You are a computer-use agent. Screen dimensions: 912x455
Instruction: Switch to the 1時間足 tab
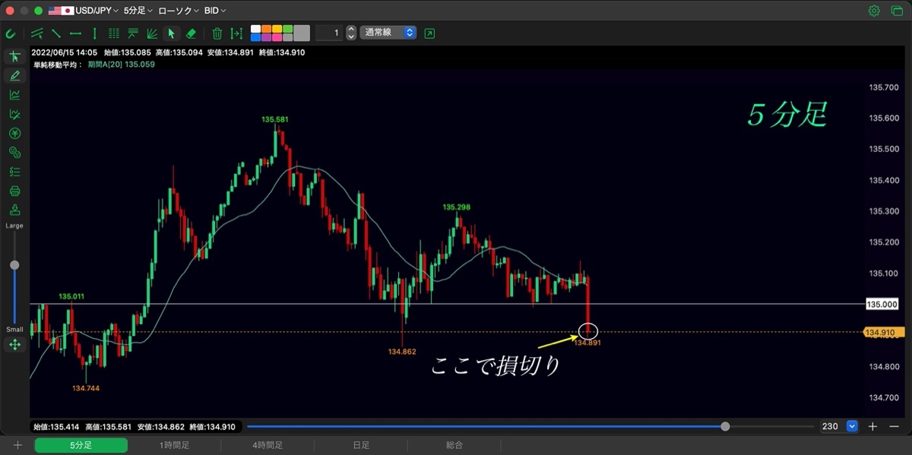pos(175,445)
